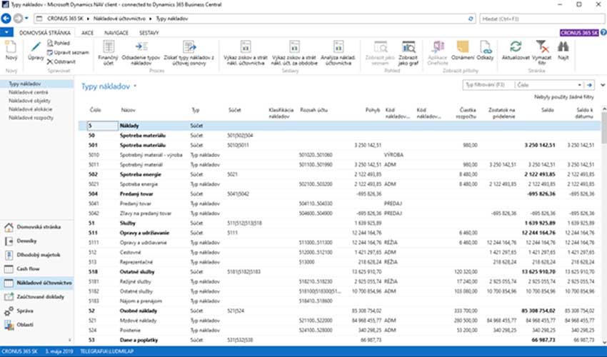Open the application menu dropdown button
This screenshot has height=357, width=607.
pyautogui.click(x=6, y=33)
